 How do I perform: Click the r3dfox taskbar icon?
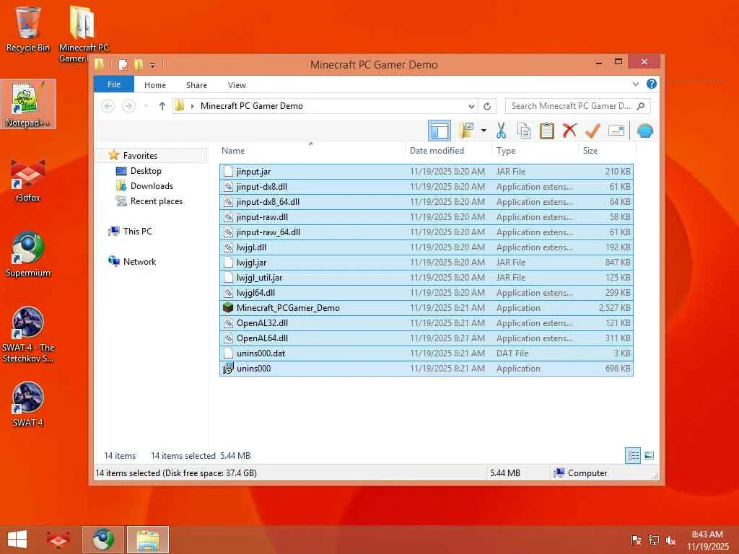[x=58, y=540]
